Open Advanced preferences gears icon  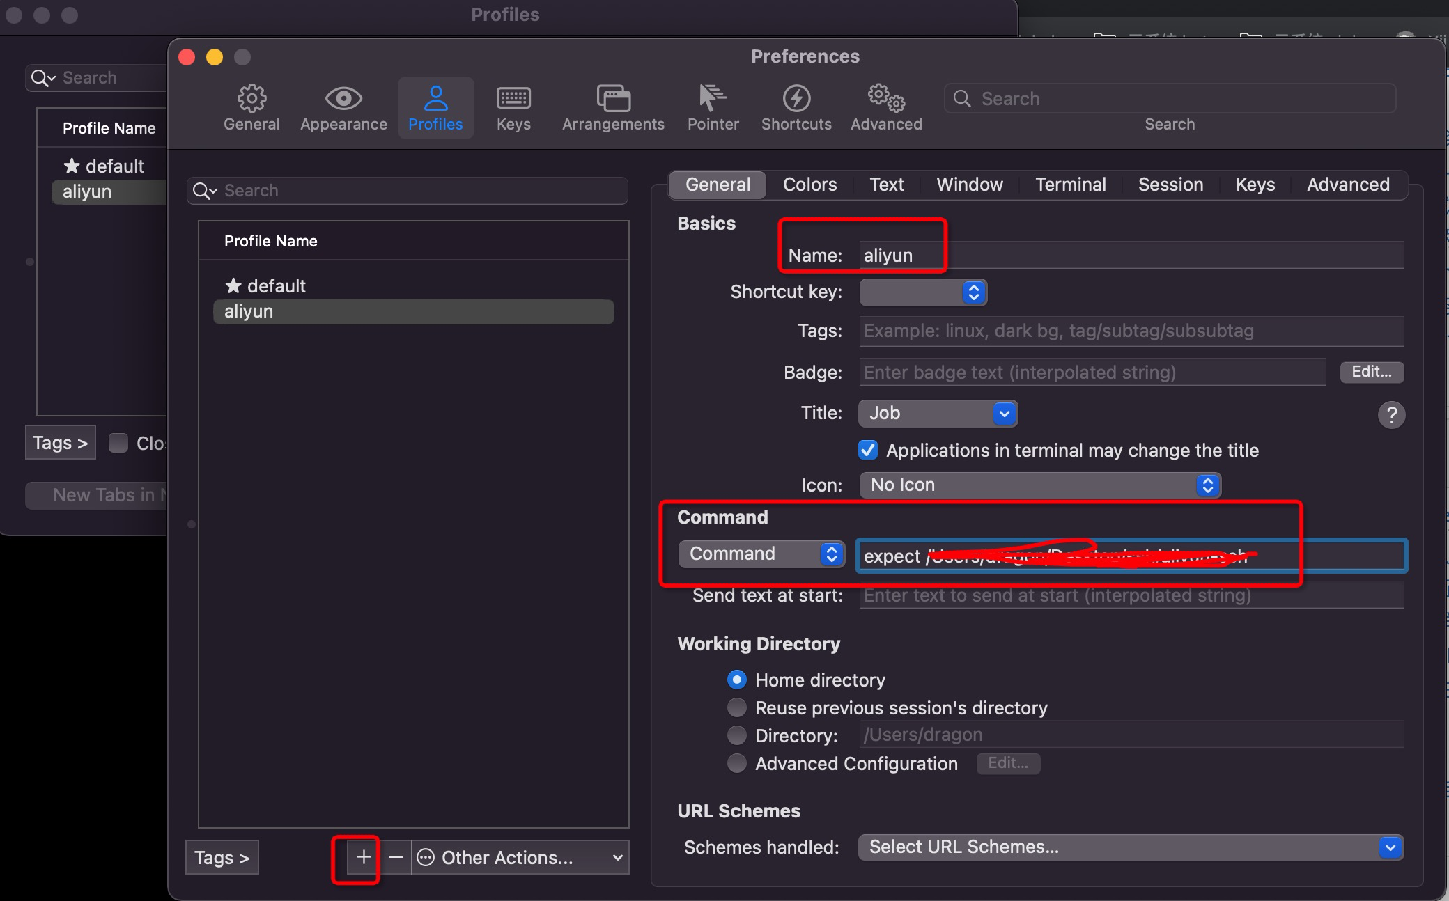886,100
